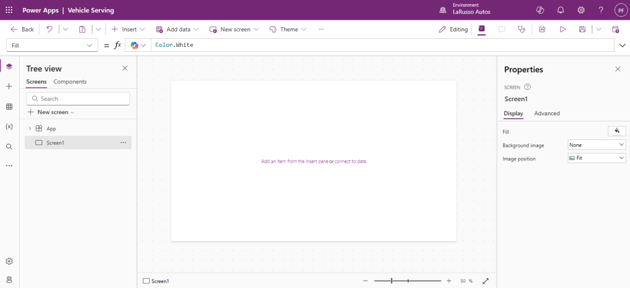Expand the App tree node
The width and height of the screenshot is (630, 288).
point(30,128)
